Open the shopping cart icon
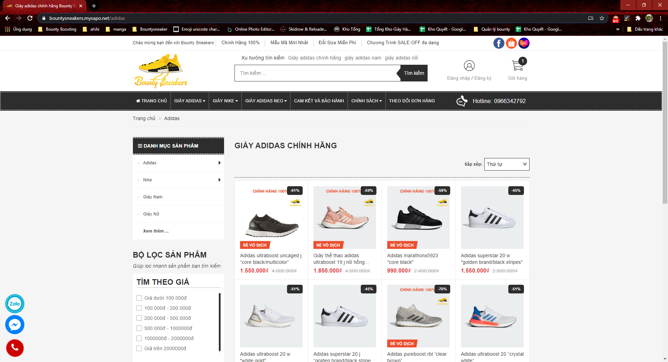668x362 pixels. (x=518, y=65)
